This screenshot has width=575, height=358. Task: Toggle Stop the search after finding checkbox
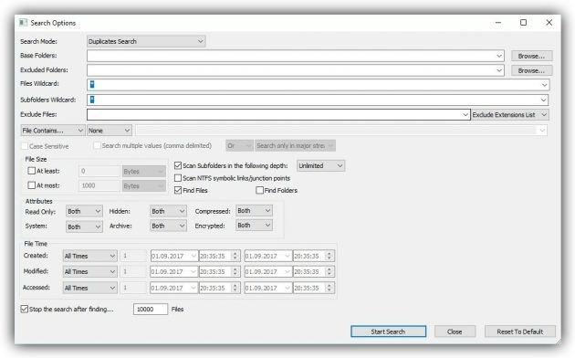click(25, 310)
